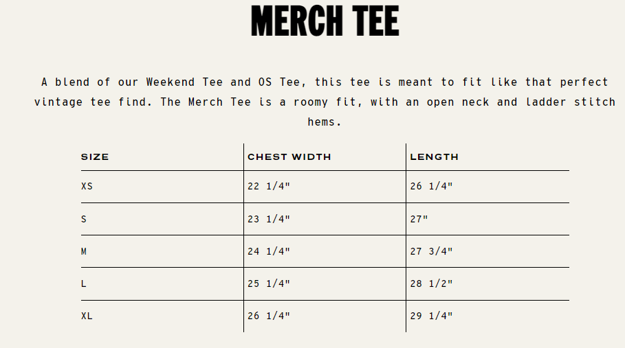The image size is (625, 348).
Task: Click the Merch Tee description paragraph
Action: click(x=325, y=102)
